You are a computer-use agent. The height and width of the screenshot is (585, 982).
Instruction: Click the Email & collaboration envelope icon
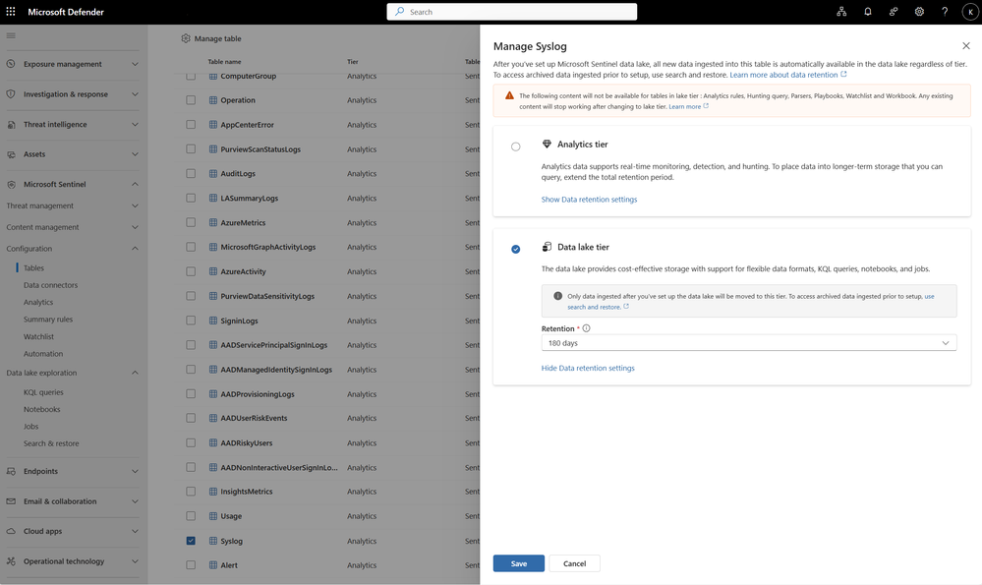(x=11, y=501)
